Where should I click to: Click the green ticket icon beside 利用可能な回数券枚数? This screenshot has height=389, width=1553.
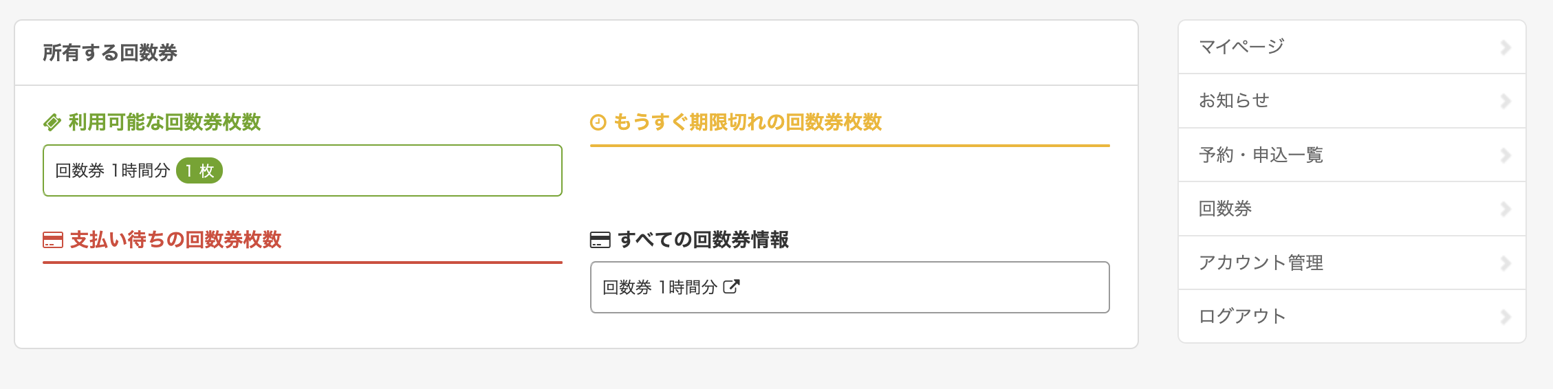pos(52,123)
